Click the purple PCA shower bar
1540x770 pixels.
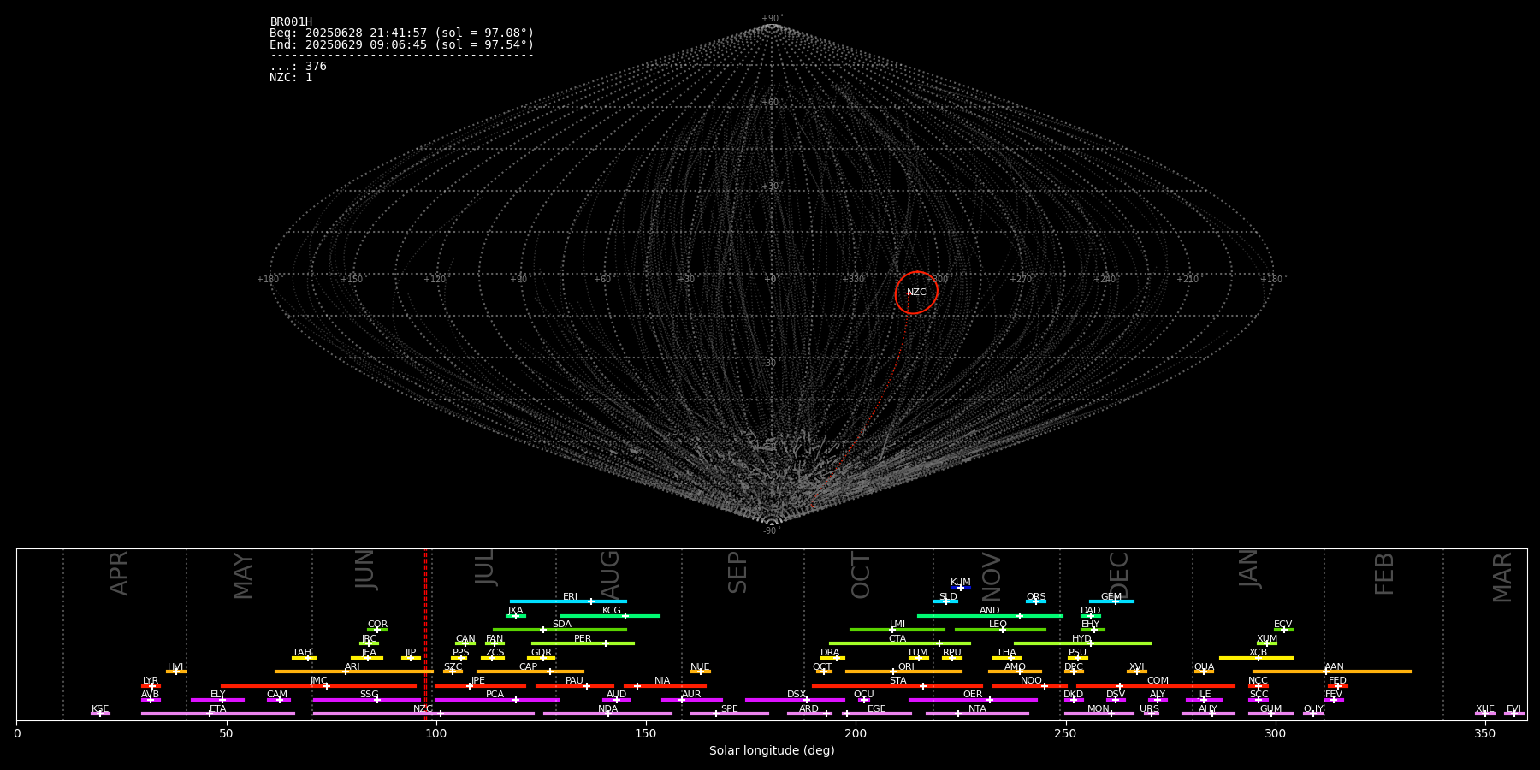pos(496,700)
